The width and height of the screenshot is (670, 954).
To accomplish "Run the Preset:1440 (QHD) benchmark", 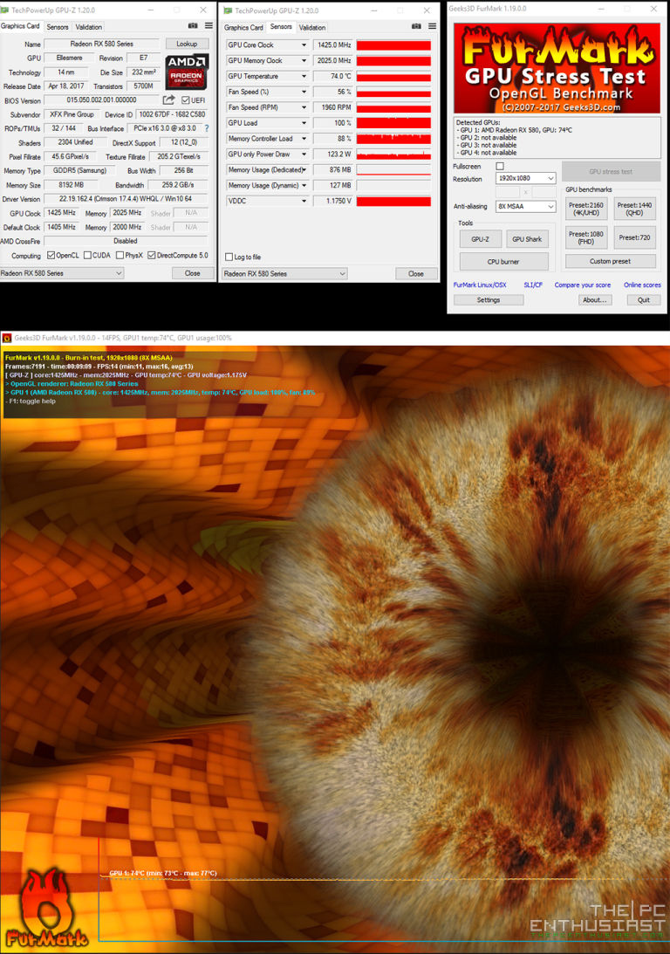I will (x=634, y=209).
